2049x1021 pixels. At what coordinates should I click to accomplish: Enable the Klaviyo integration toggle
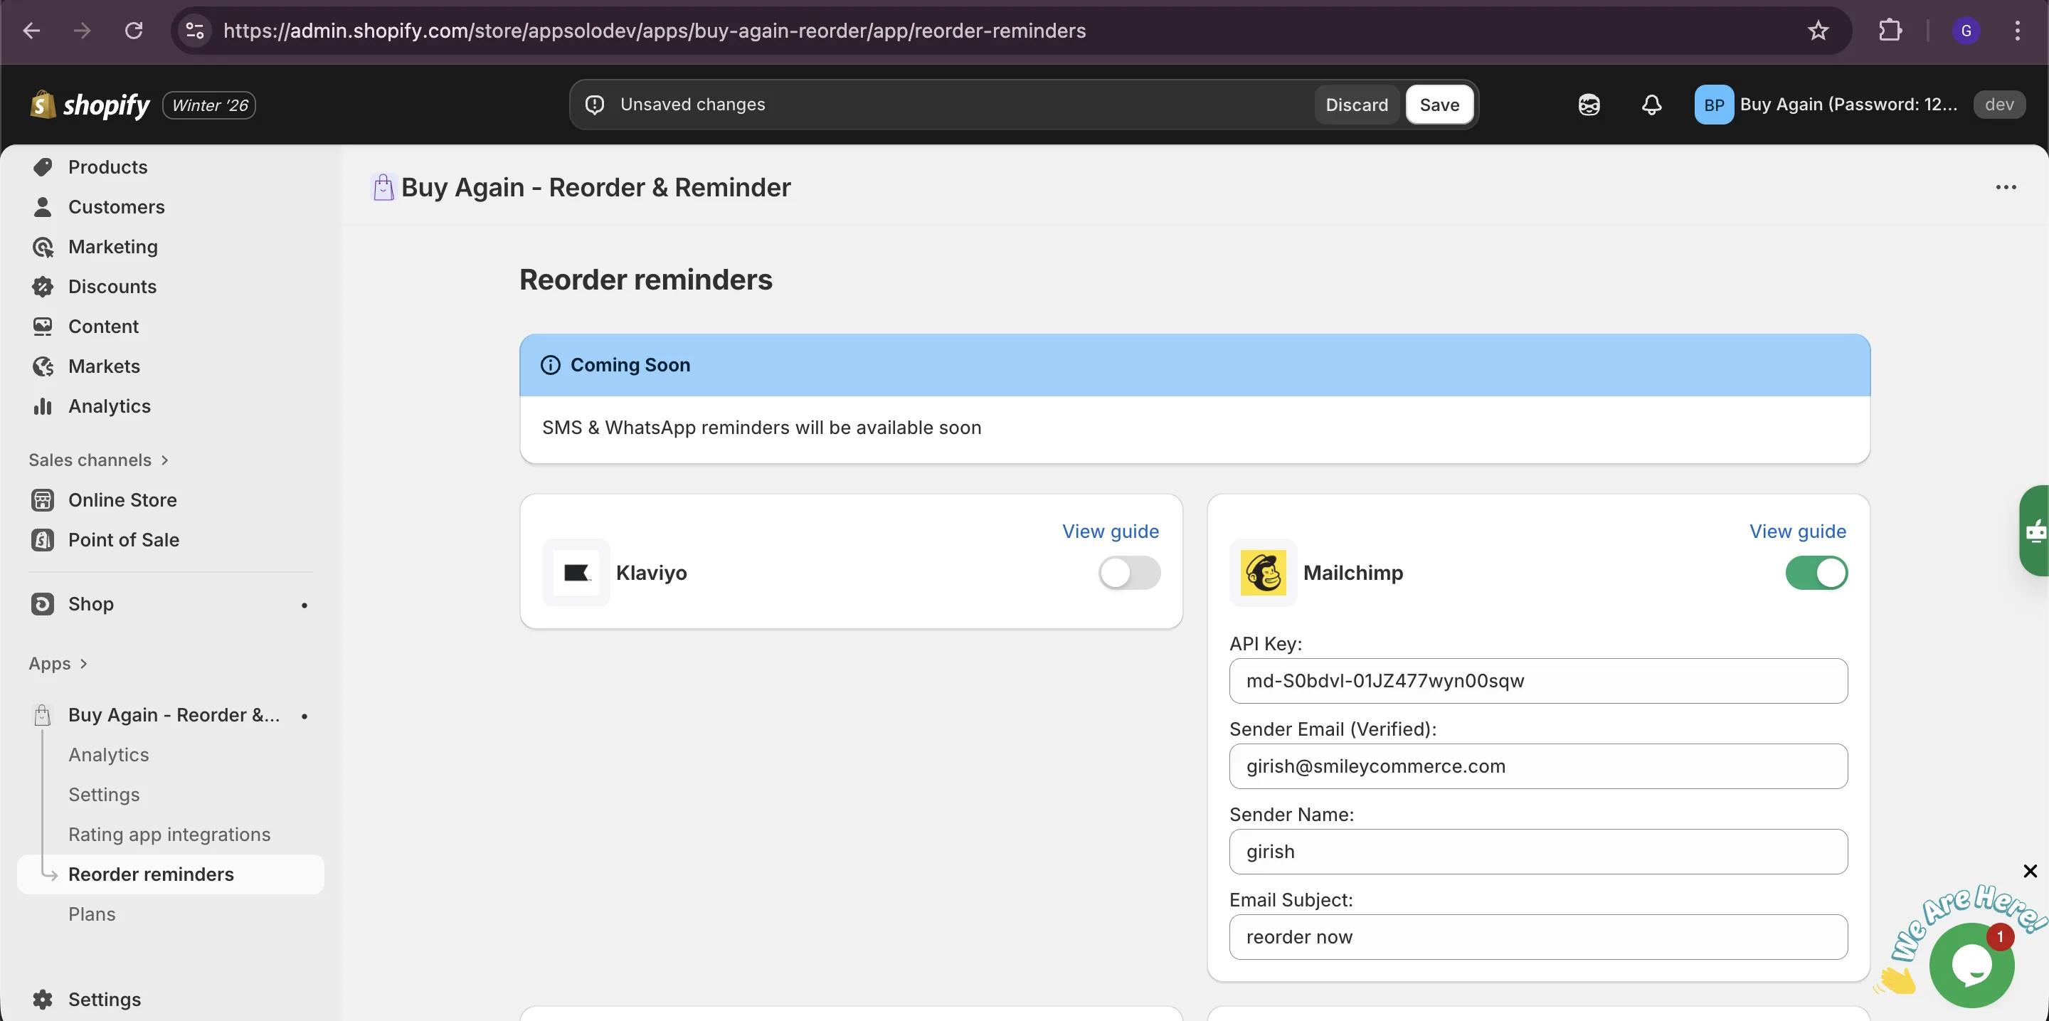1130,573
